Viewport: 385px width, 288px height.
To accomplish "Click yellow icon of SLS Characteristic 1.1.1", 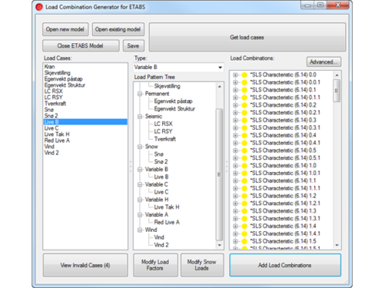I will click(x=244, y=188).
